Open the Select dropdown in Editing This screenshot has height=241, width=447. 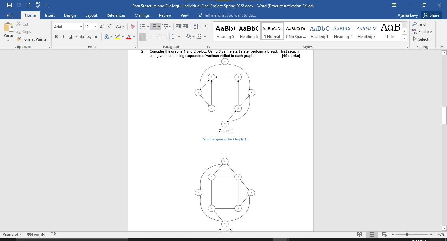click(422, 39)
